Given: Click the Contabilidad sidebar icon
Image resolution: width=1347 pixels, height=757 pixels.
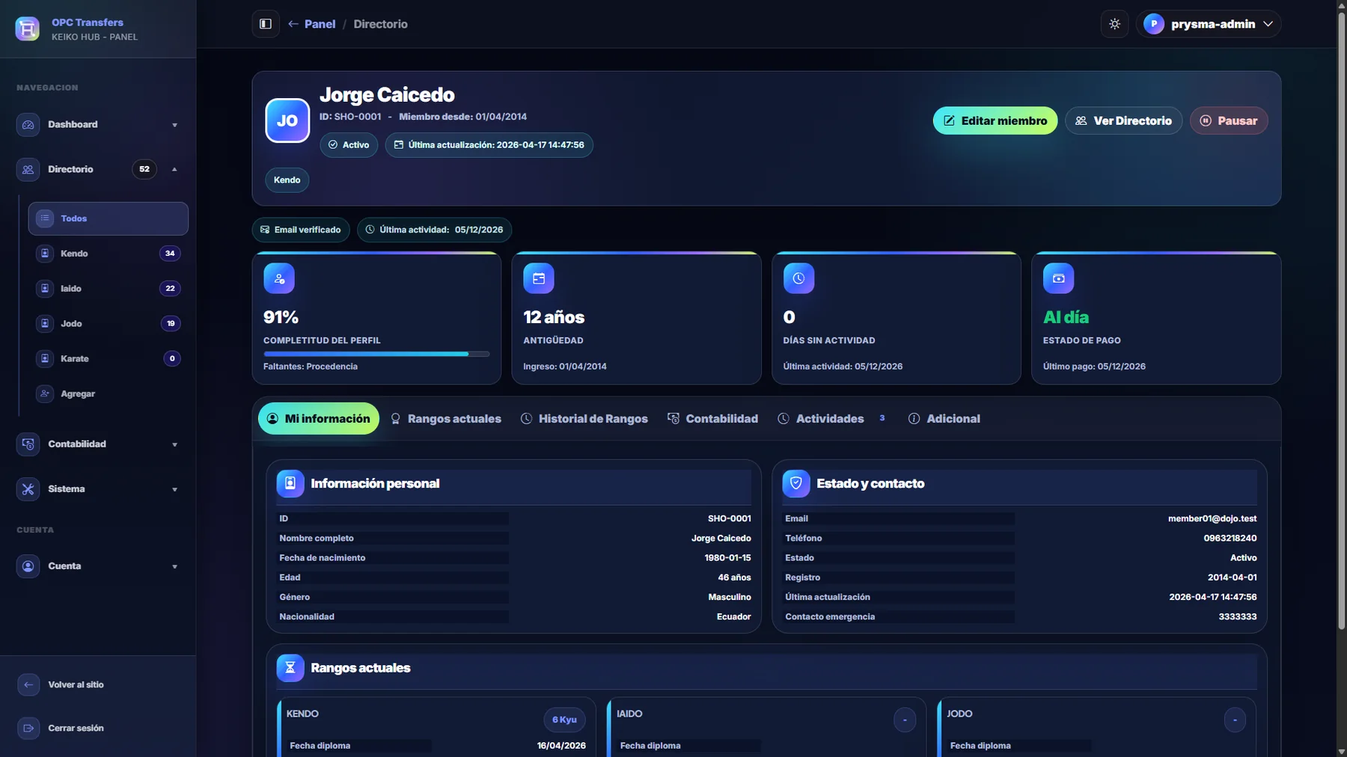Looking at the screenshot, I should pyautogui.click(x=28, y=444).
